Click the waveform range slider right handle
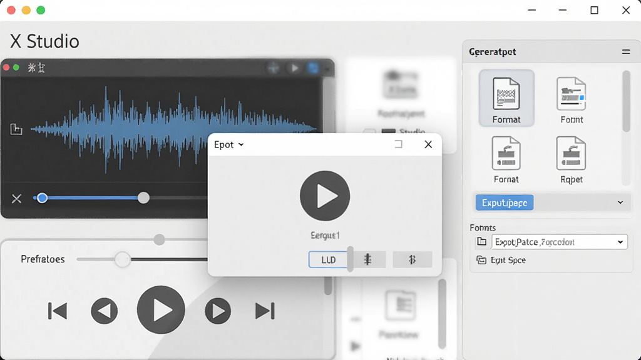Screen dimensions: 641x360 click(143, 198)
